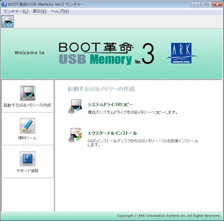Click the 起動するUSBメモリーの作成 sidebar label

[x=27, y=105]
